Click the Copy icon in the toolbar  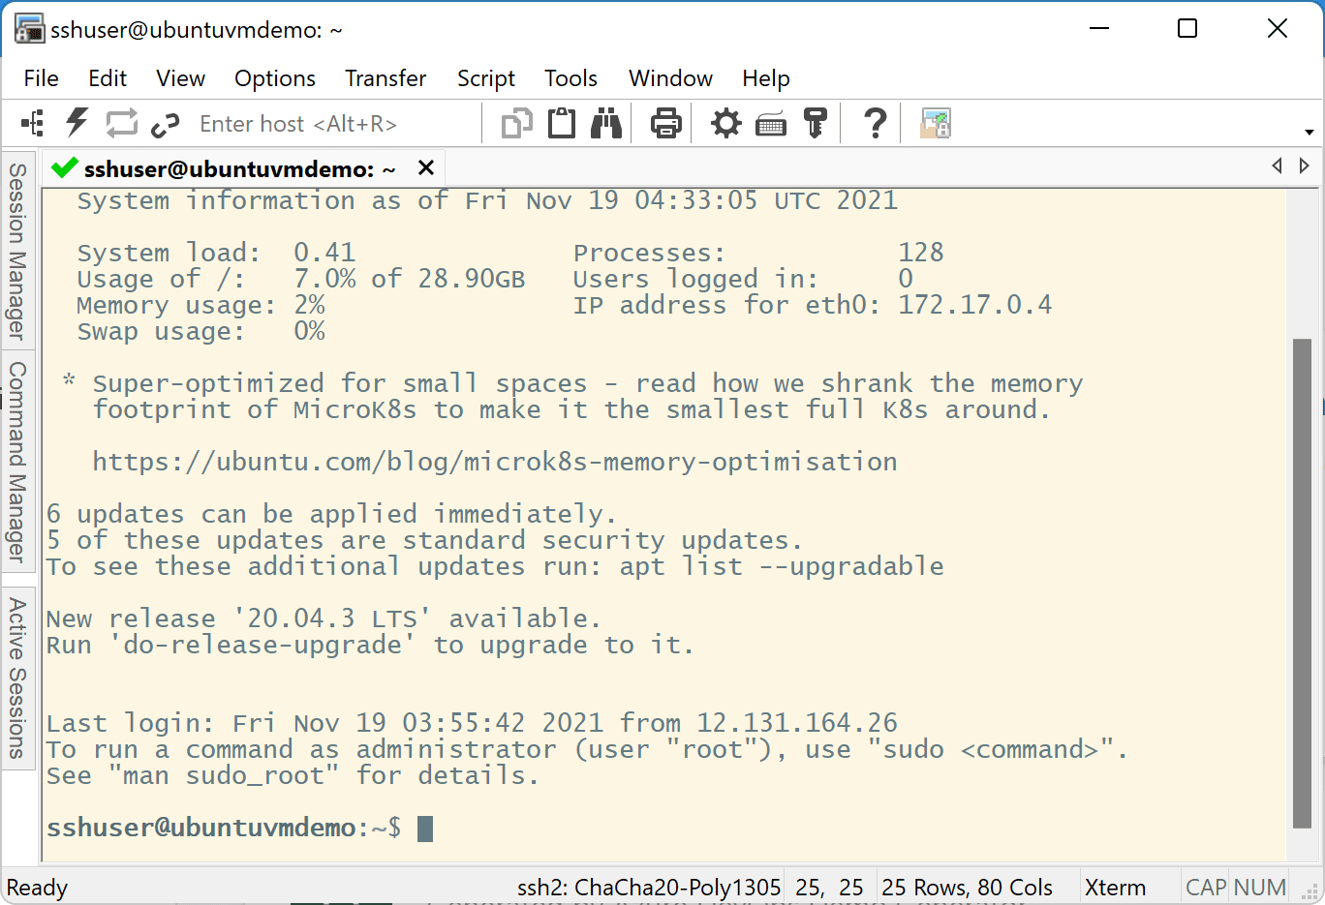pos(516,123)
